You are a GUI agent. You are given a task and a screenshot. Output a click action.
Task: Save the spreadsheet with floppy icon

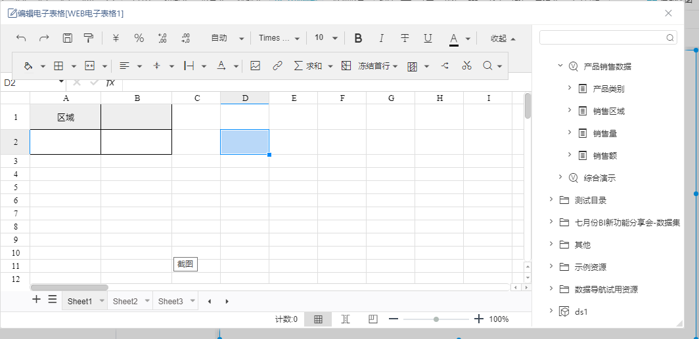click(x=67, y=38)
